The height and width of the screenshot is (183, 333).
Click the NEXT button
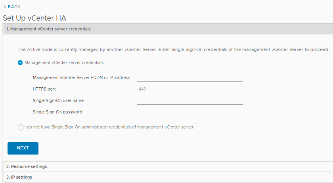[23, 148]
